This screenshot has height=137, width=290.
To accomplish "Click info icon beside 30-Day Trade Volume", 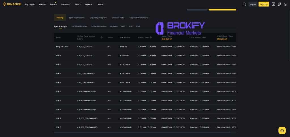I will pos(101,37).
